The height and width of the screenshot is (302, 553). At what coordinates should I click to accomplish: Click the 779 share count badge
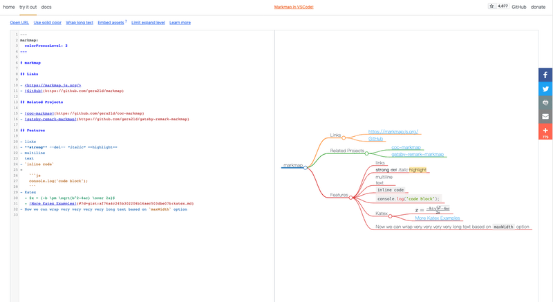(545, 137)
